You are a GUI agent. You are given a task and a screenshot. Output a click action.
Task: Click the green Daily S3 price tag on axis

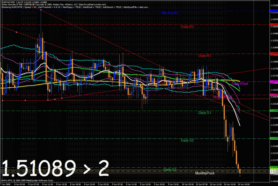(274, 167)
